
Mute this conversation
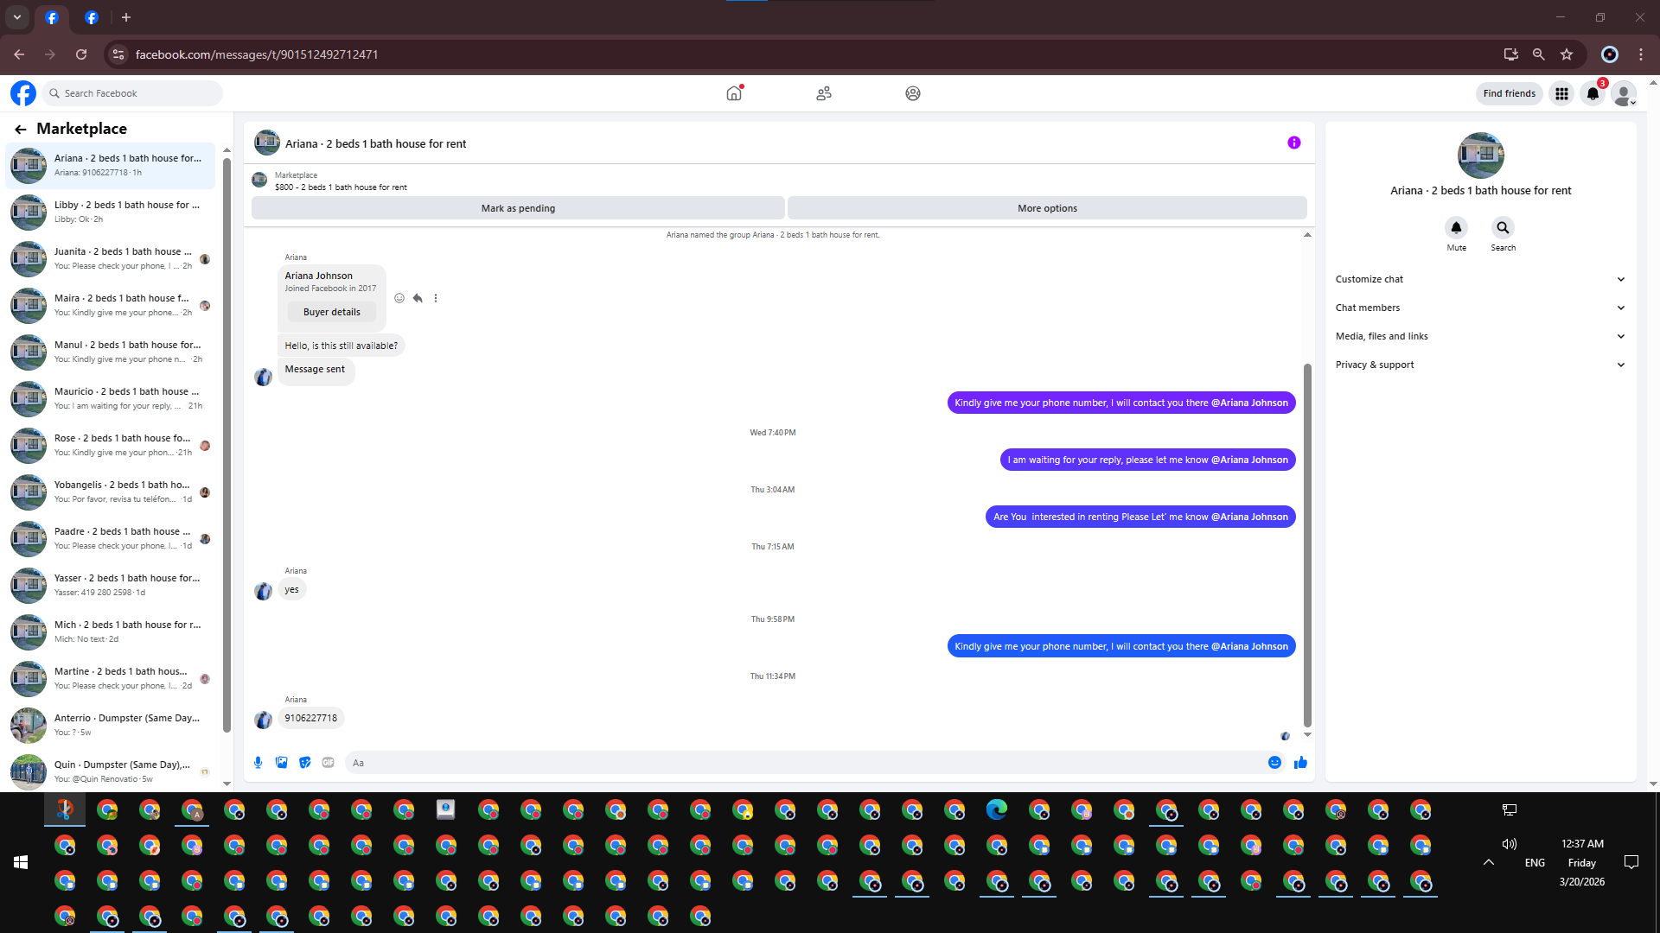pos(1456,228)
